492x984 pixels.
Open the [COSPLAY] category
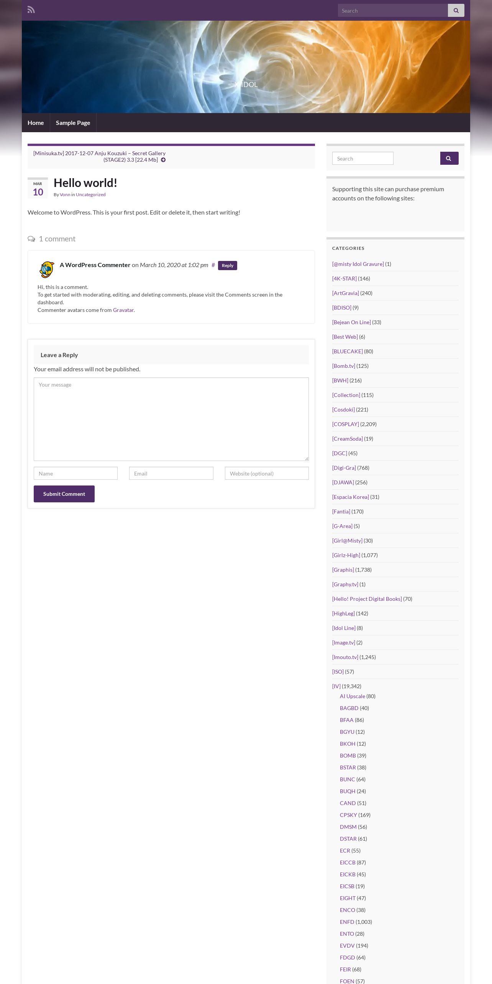(x=345, y=424)
